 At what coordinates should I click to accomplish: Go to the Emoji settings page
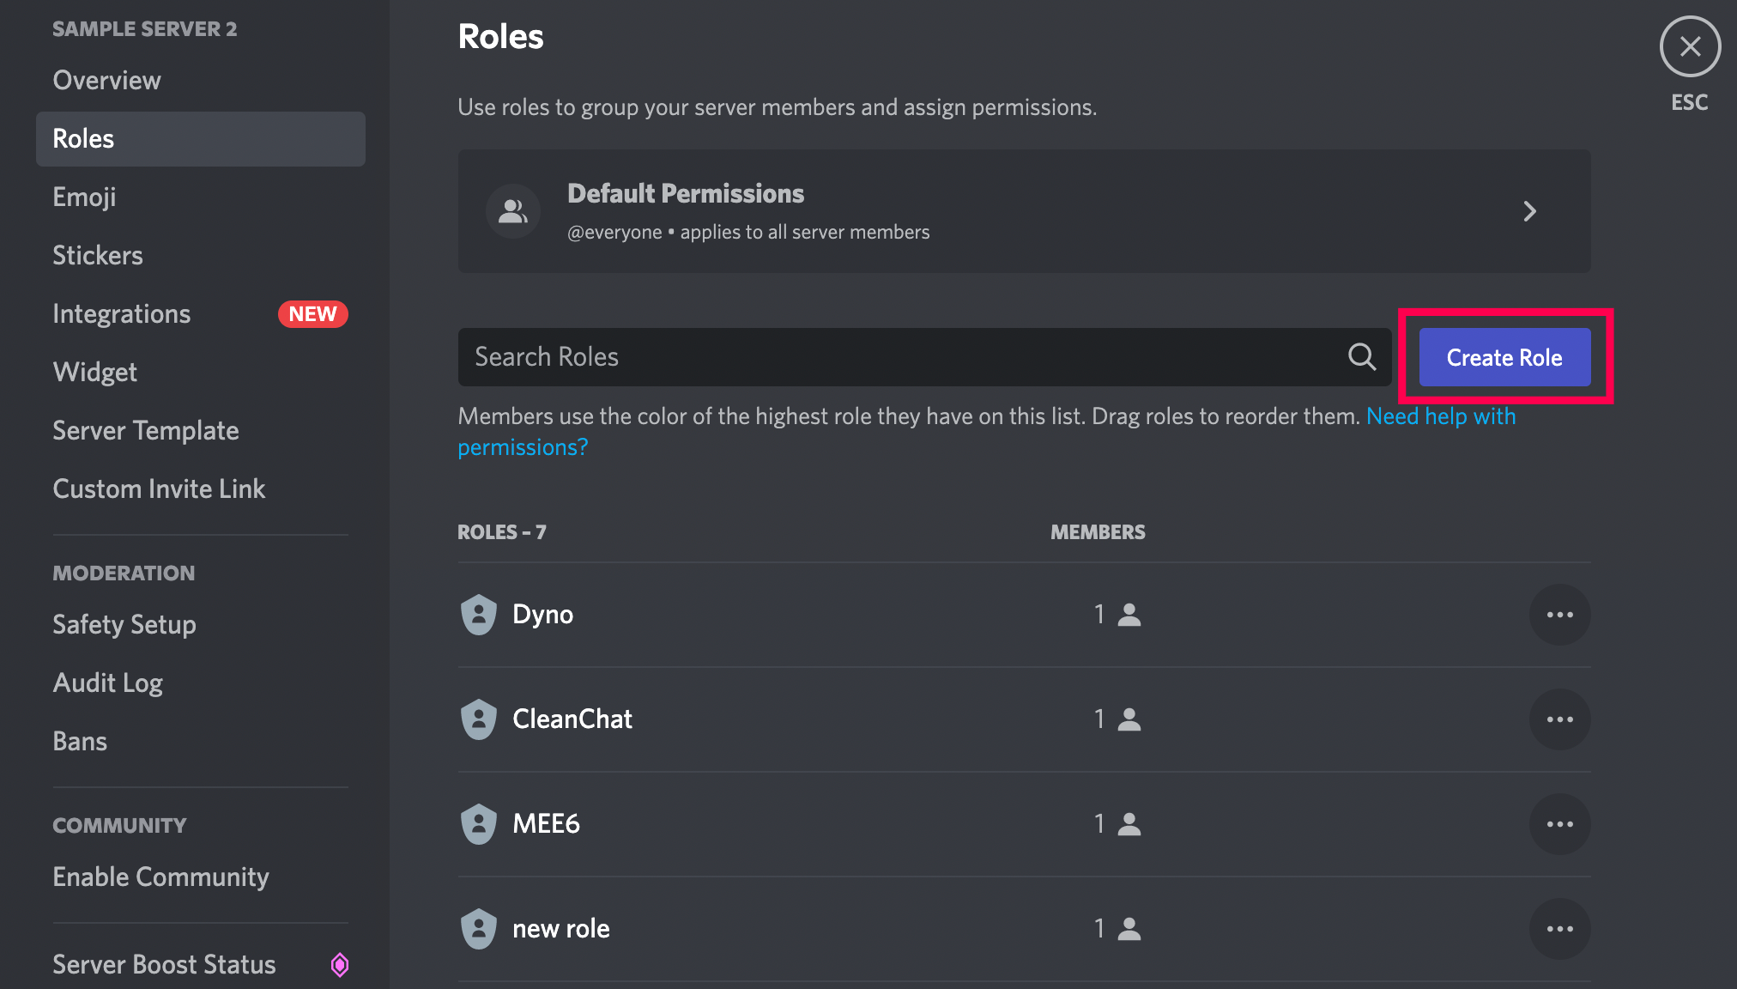pyautogui.click(x=84, y=197)
